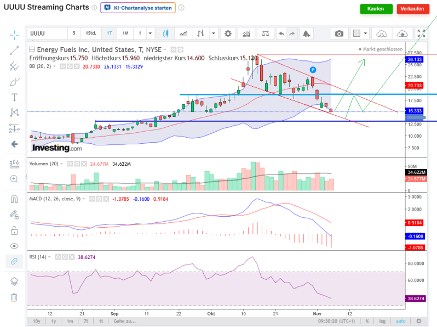Click the Gehe zu... button
This screenshot has height=327, width=437.
125,321
